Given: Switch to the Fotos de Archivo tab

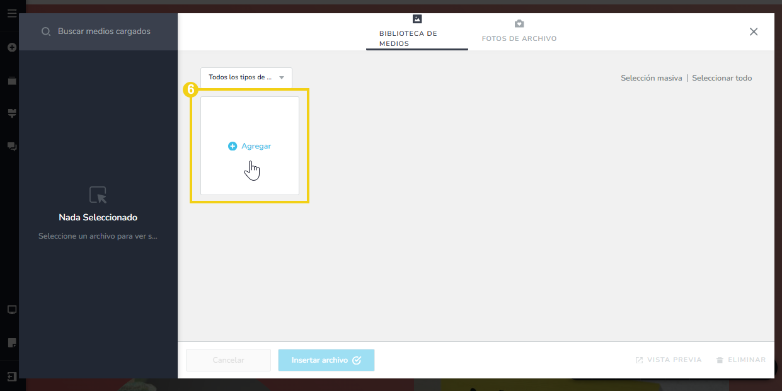Looking at the screenshot, I should [519, 38].
